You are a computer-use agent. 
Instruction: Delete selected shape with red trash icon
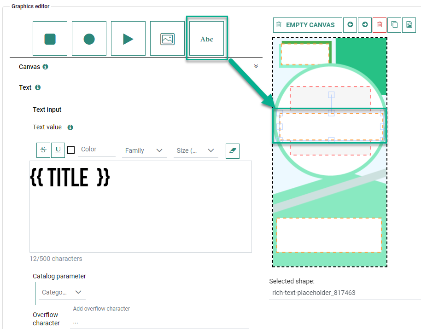point(380,25)
